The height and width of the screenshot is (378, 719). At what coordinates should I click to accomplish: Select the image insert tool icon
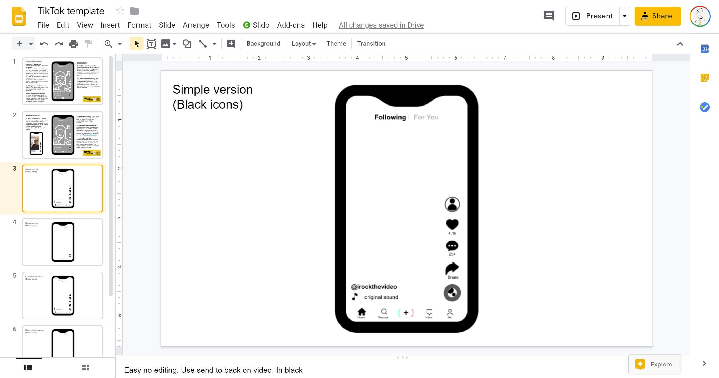pyautogui.click(x=166, y=43)
